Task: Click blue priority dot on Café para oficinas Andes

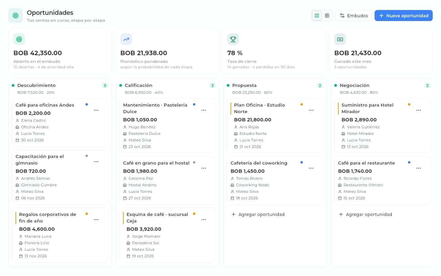Action: pyautogui.click(x=86, y=104)
